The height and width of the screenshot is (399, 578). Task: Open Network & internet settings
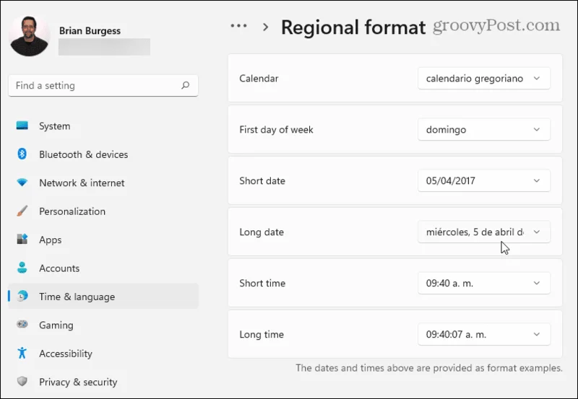(x=103, y=183)
